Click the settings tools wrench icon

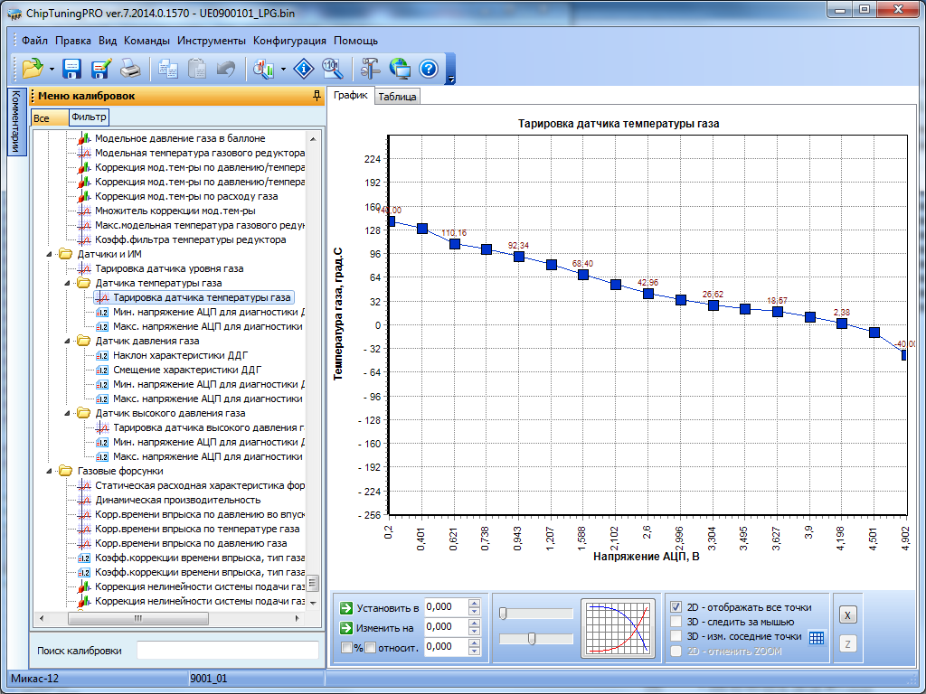(370, 68)
